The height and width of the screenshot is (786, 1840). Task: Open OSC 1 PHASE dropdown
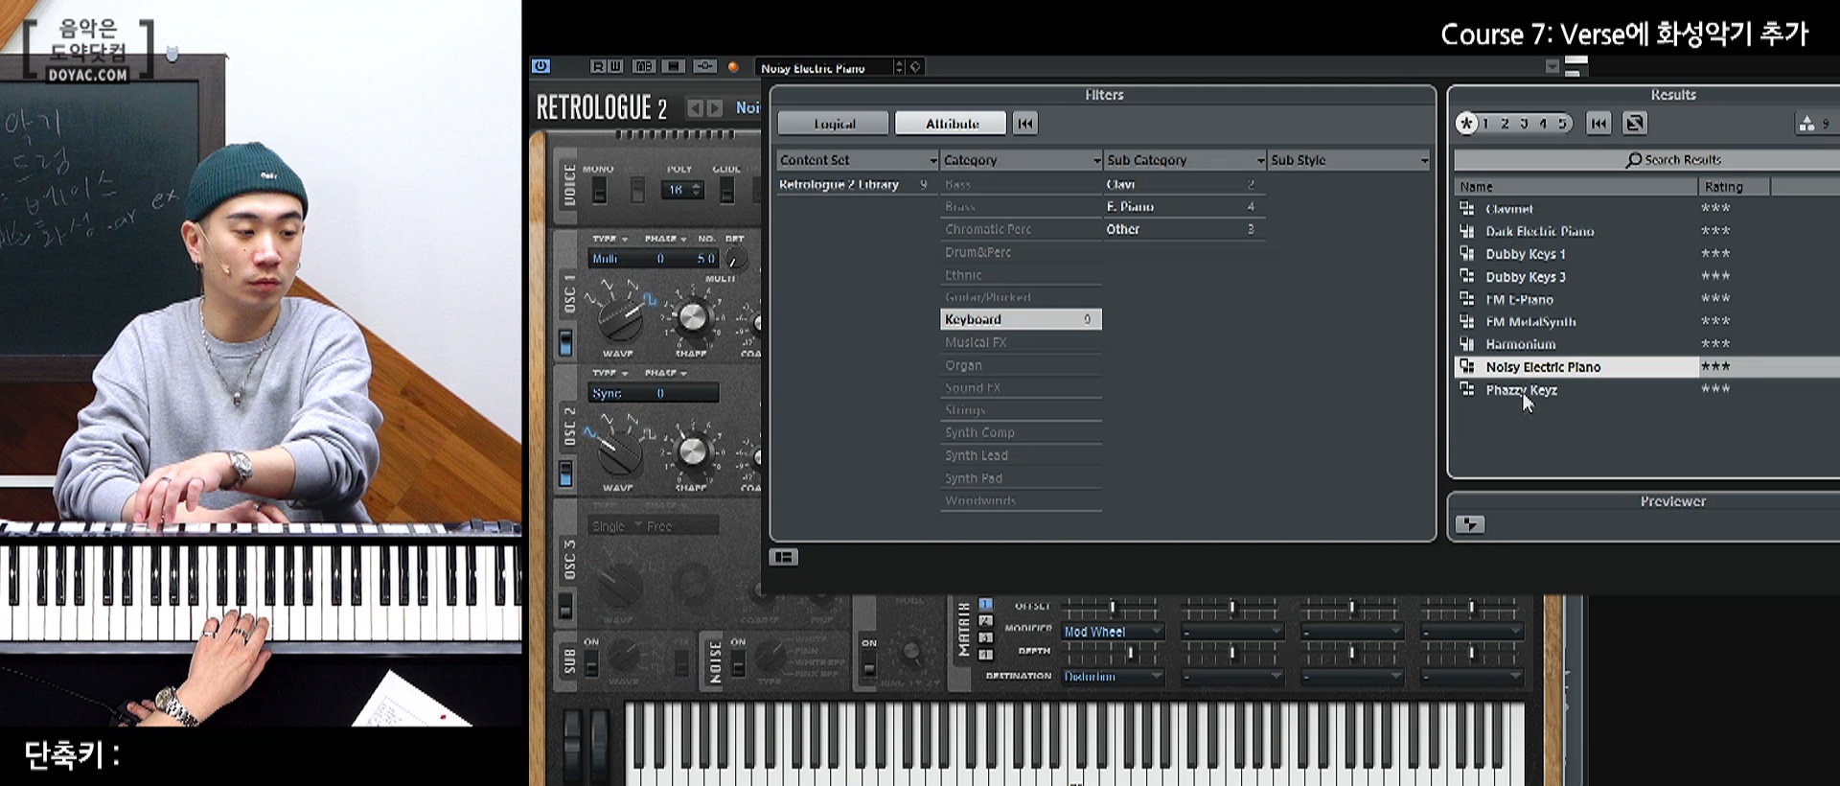(666, 239)
